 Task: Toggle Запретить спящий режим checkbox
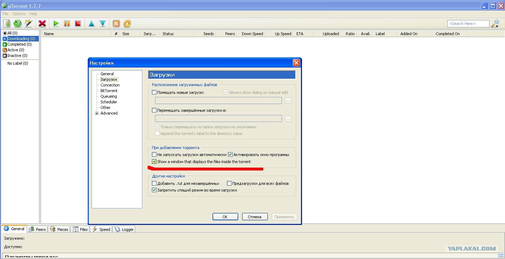[154, 190]
